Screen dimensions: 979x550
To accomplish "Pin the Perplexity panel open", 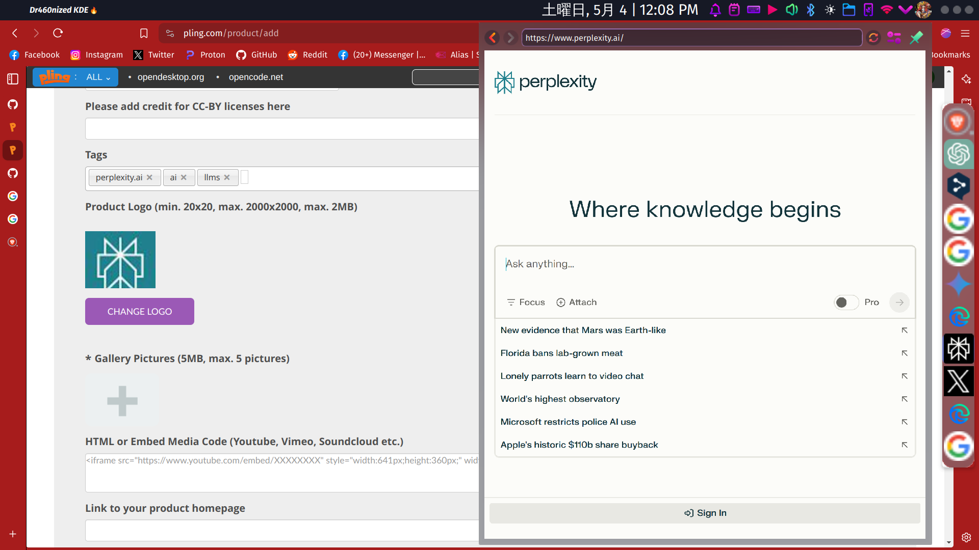I will click(x=916, y=38).
